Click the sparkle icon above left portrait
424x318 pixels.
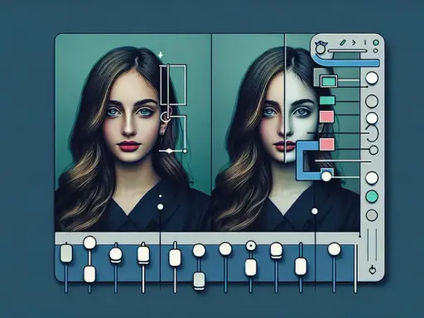[x=161, y=55]
